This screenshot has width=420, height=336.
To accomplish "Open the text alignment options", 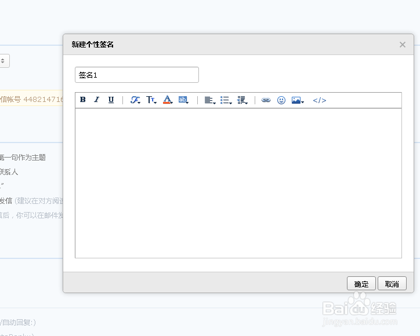I will (x=210, y=100).
